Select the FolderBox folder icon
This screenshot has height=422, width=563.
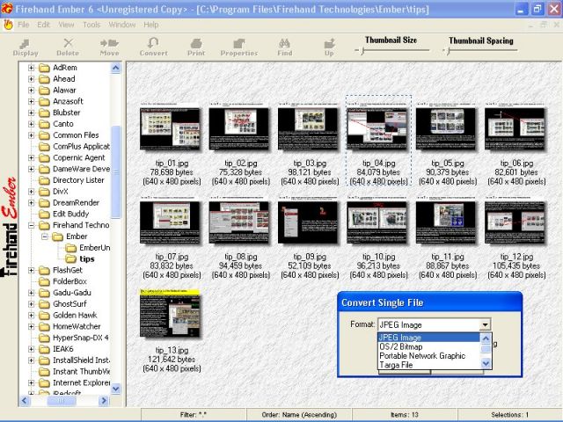44,281
